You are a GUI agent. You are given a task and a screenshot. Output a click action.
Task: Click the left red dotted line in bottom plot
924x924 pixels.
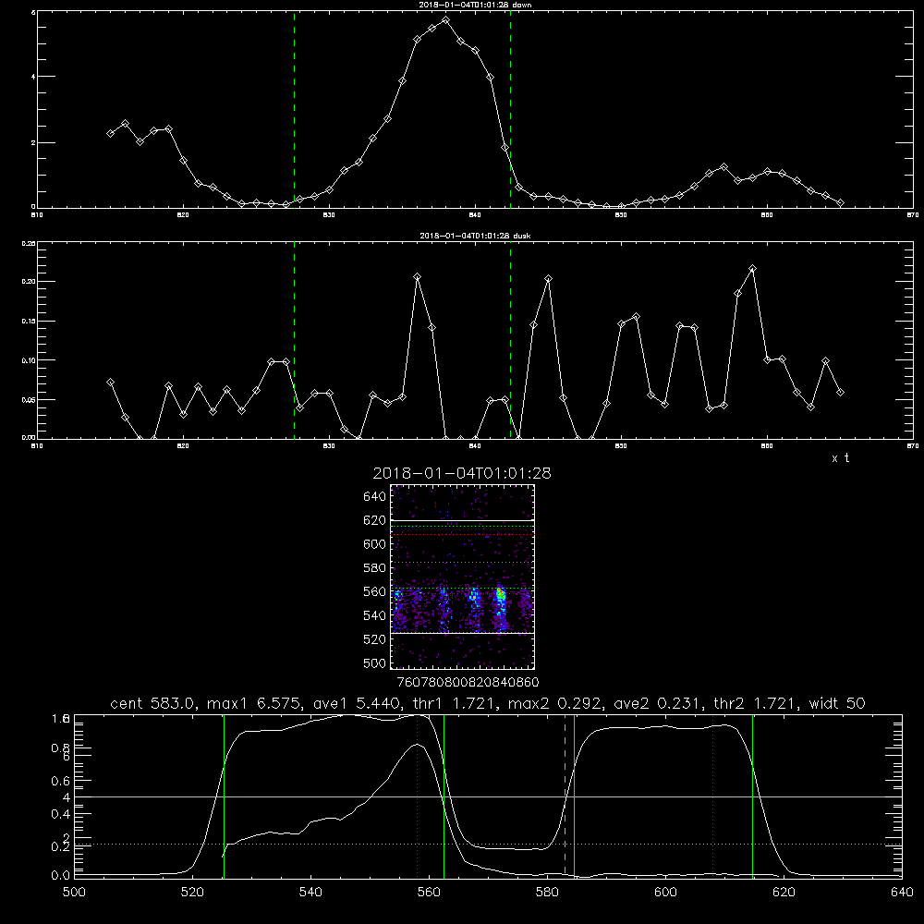pos(418,796)
